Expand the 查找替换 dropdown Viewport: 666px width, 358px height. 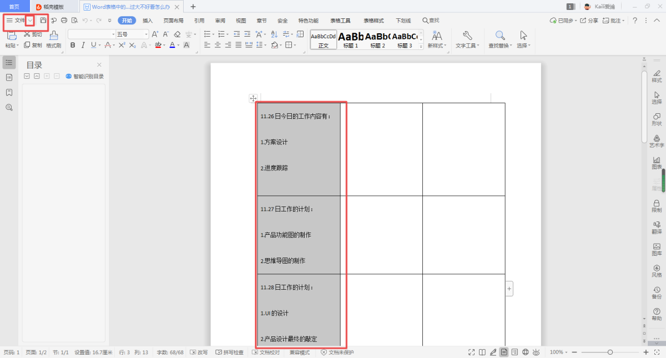pyautogui.click(x=500, y=46)
